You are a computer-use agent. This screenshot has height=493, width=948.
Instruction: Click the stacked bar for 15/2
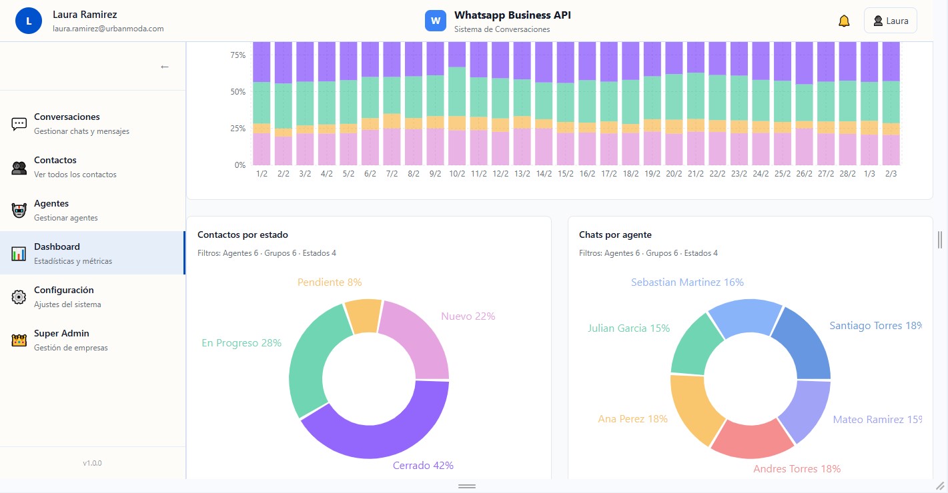pyautogui.click(x=566, y=103)
